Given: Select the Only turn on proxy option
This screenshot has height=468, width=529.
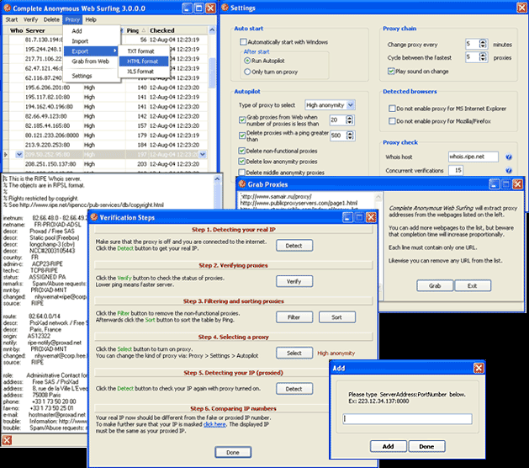Looking at the screenshot, I should 247,72.
